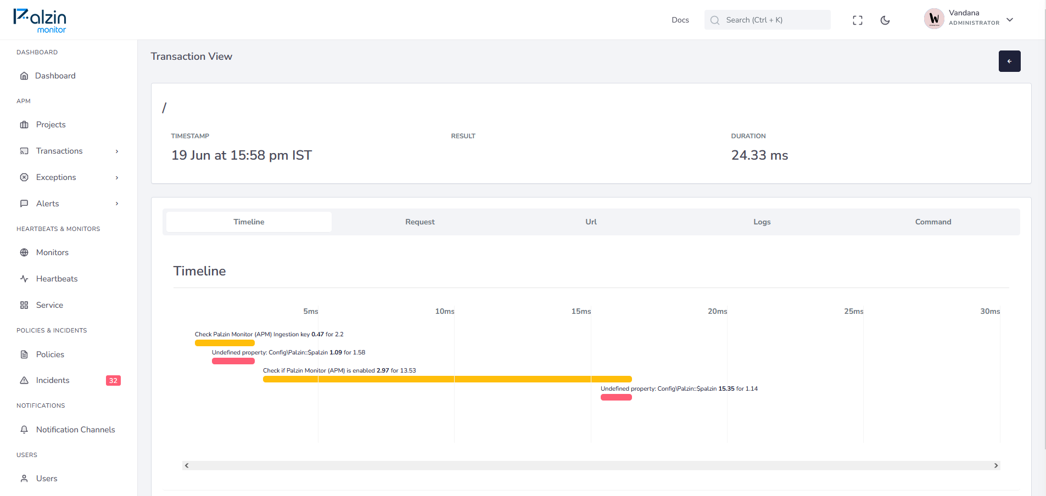Select the red Undefined property 15.35 bar

pyautogui.click(x=616, y=397)
